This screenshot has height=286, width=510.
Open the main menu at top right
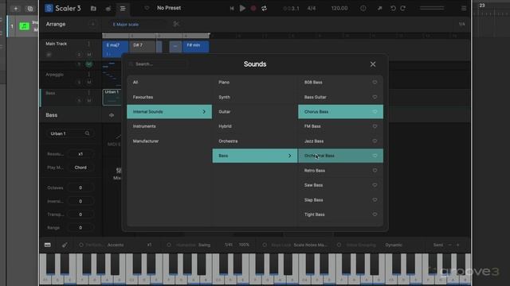click(x=464, y=8)
